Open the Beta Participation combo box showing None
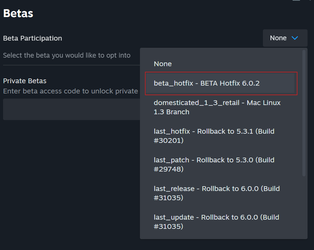The height and width of the screenshot is (250, 314). (285, 38)
